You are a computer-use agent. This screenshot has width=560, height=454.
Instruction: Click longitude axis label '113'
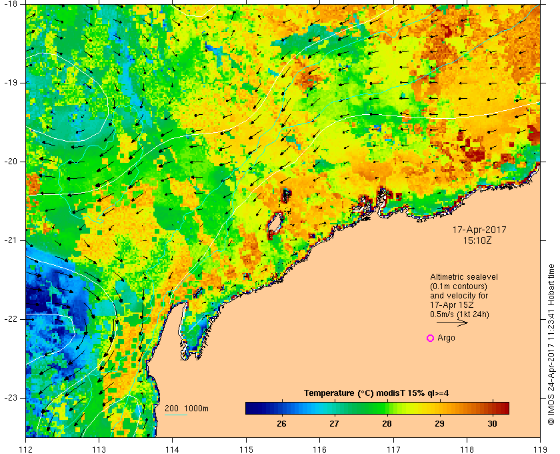[99, 449]
